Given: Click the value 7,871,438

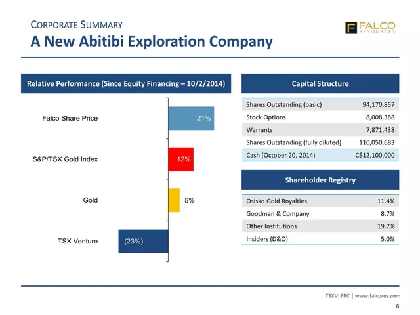Looking at the screenshot, I should click(x=381, y=130).
